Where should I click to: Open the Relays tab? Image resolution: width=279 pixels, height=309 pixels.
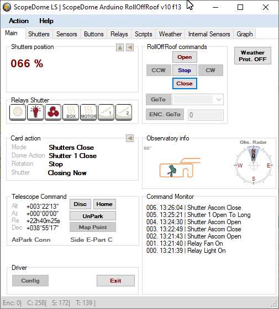coord(119,34)
